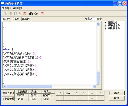The width and height of the screenshot is (128, 106).
Task: Click the red 选 select-all icon
Action: click(x=25, y=13)
